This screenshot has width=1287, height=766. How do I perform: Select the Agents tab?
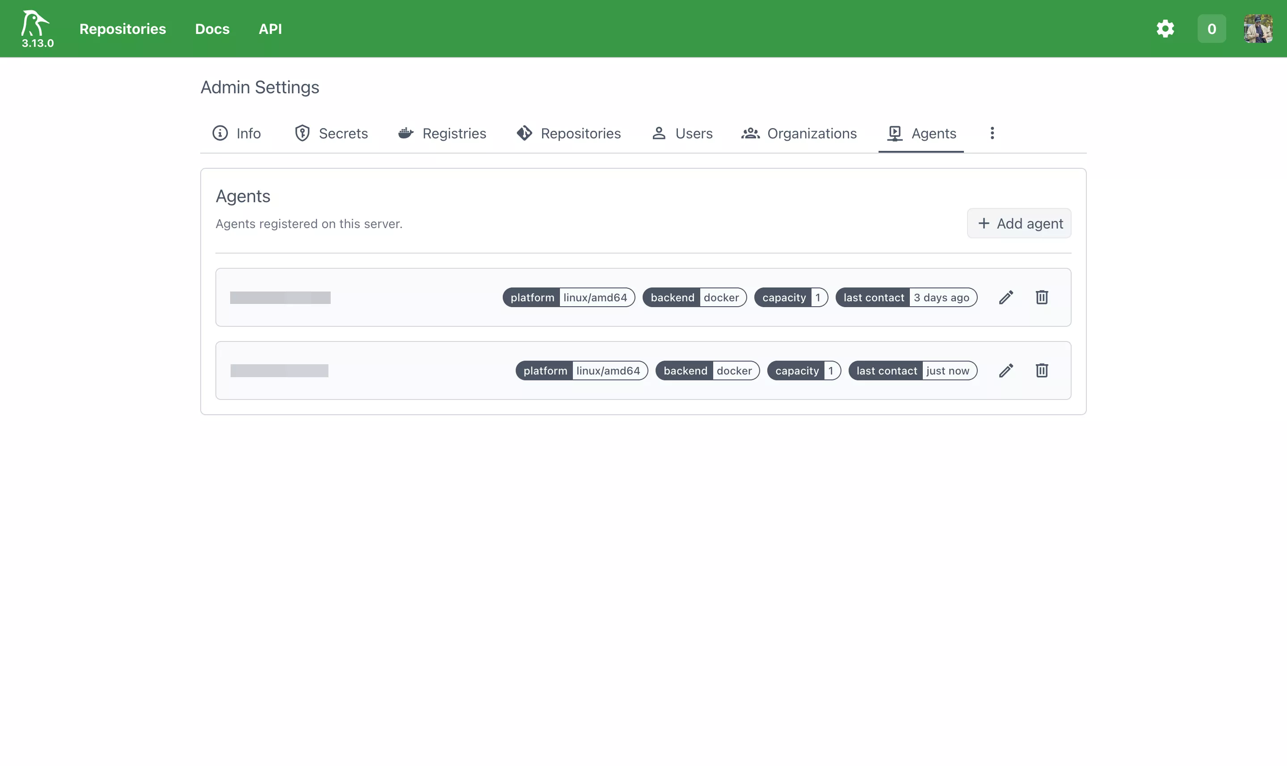point(921,133)
